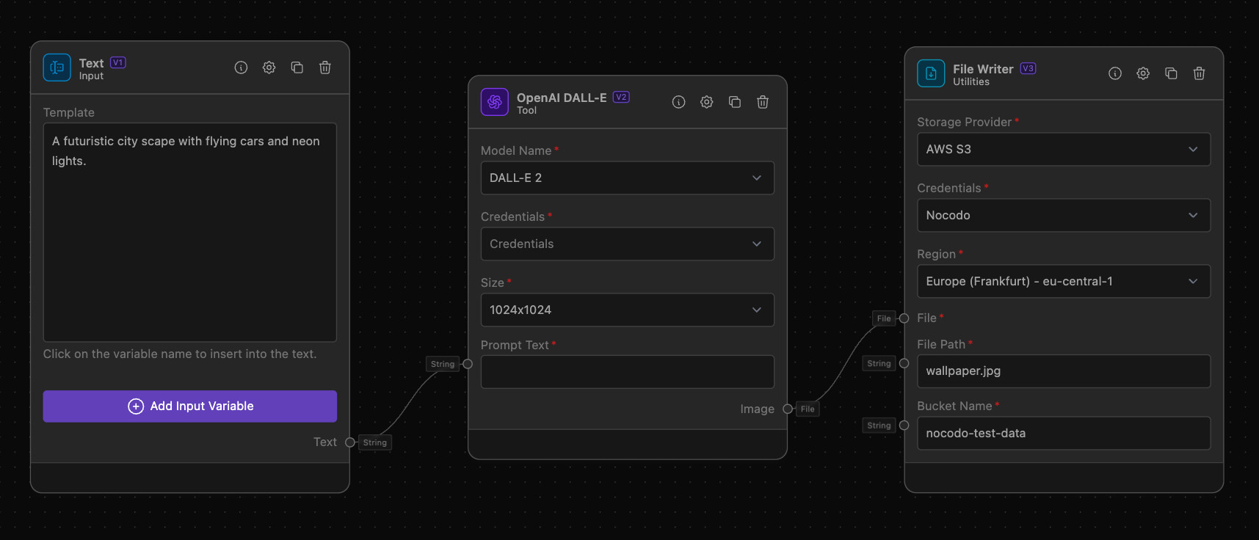This screenshot has width=1259, height=540.
Task: Open the OpenAI Credentials dropdown
Action: (x=627, y=244)
